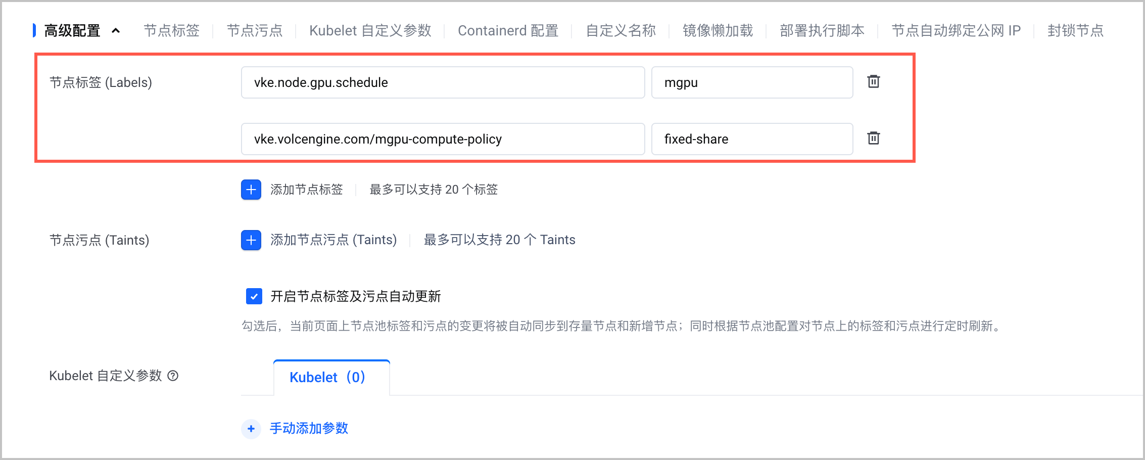
Task: Switch to the Kubelet (0) tab
Action: coord(331,377)
